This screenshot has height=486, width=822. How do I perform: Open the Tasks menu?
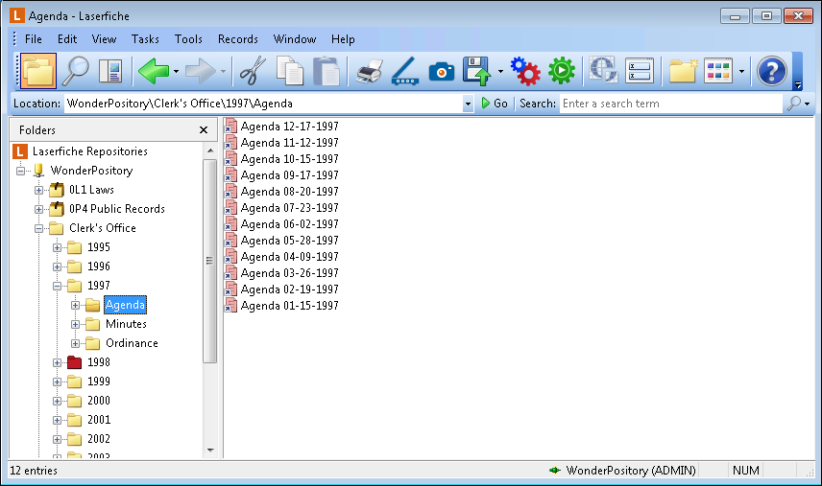145,39
